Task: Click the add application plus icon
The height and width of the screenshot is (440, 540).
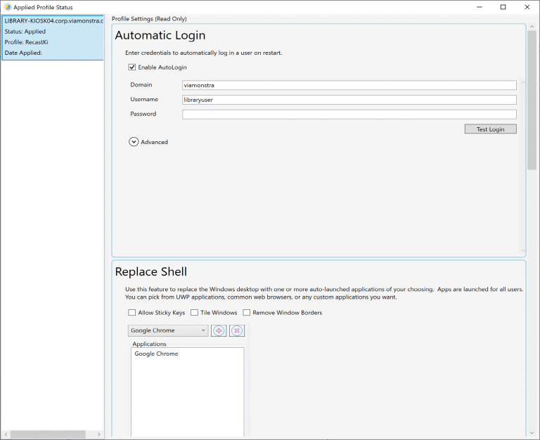Action: click(219, 330)
